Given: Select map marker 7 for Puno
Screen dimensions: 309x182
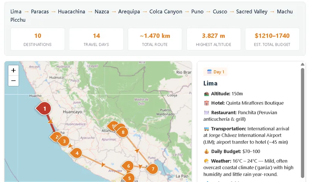Looking at the screenshot, I should 152,169.
